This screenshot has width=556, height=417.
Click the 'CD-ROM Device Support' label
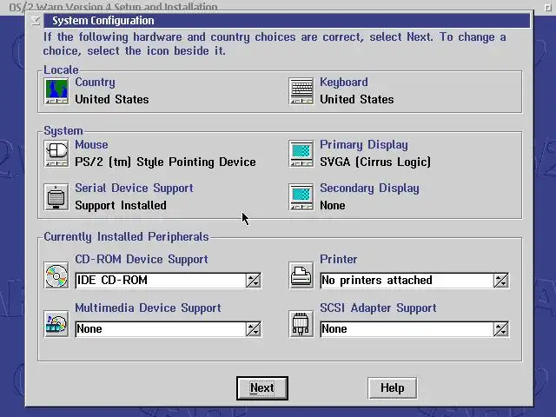[x=142, y=259]
